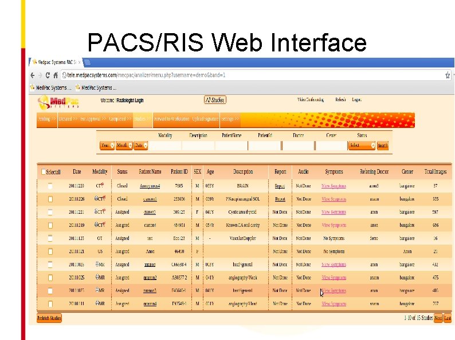This screenshot has height=340, width=455.
Task: Open a new browser tab
Action: [x=87, y=62]
